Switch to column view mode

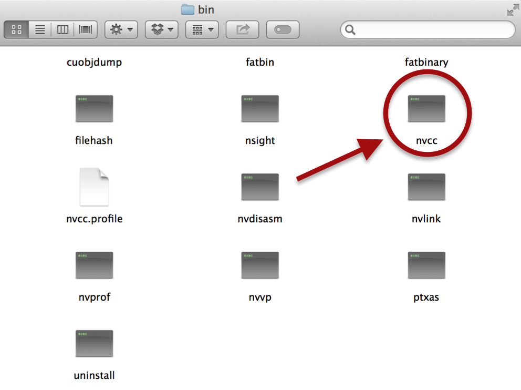(62, 29)
